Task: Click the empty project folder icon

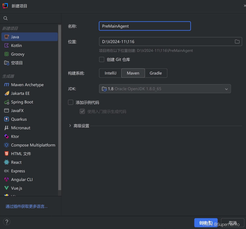Action: tap(6, 63)
